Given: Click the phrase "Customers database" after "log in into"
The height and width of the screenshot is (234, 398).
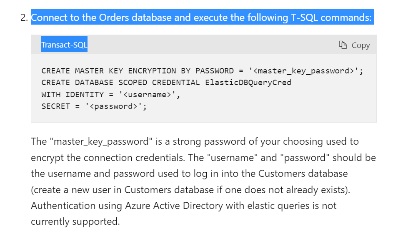Looking at the screenshot, I should pyautogui.click(x=303, y=174).
